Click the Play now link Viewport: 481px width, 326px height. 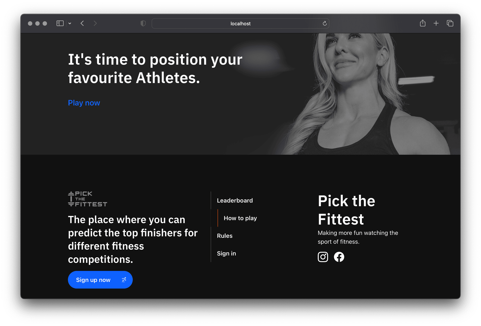pyautogui.click(x=84, y=103)
